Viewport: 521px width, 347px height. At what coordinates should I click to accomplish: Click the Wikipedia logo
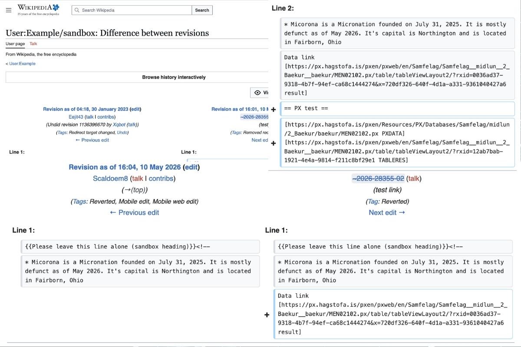pyautogui.click(x=38, y=10)
